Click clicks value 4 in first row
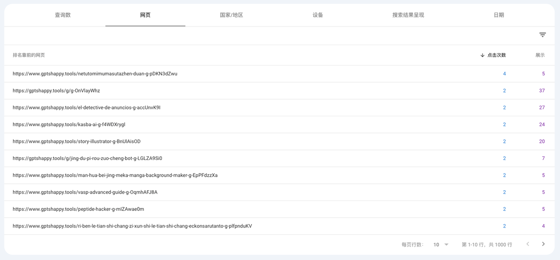This screenshot has width=560, height=260. [504, 74]
